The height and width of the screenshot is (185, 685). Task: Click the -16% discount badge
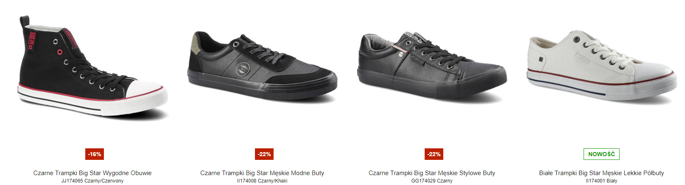click(95, 154)
